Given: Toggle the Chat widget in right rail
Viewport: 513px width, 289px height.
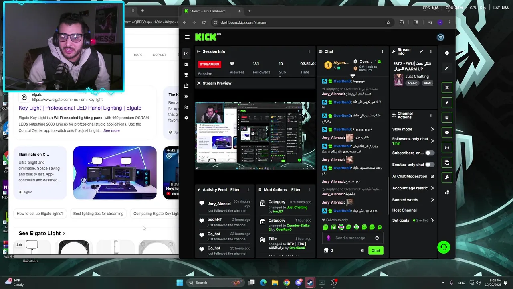Looking at the screenshot, I should [x=447, y=132].
